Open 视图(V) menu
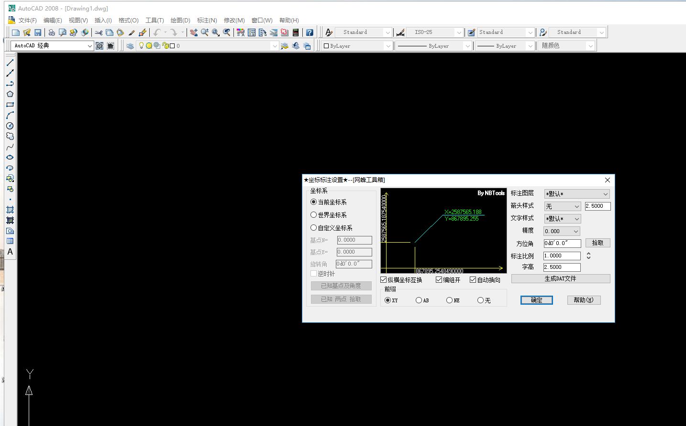Screen dimensions: 686x426 (x=78, y=21)
